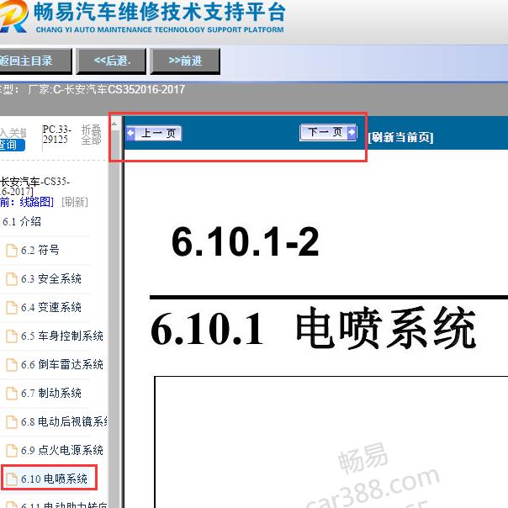Click the document icon beside 6.9 点火电源系统
Image resolution: width=508 pixels, height=508 pixels.
point(12,450)
